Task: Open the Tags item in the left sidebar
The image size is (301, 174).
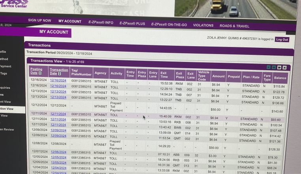Action: coord(4,73)
